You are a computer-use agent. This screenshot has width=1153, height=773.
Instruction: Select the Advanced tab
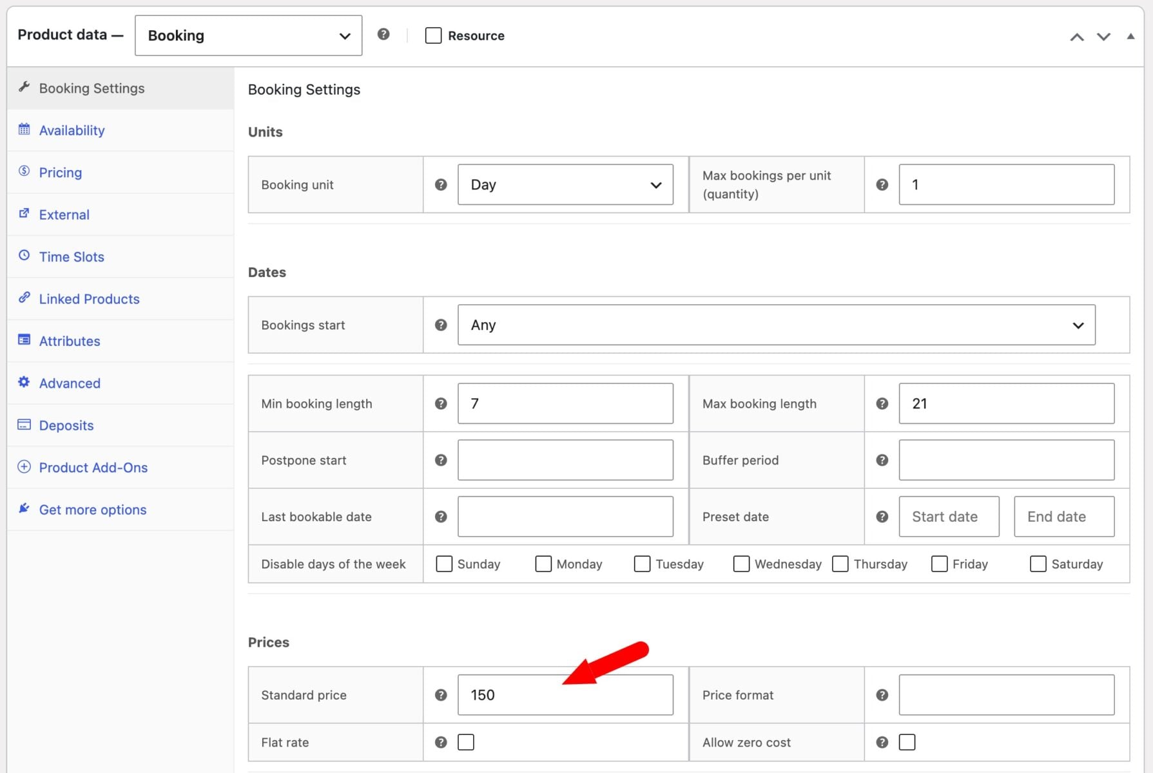[x=120, y=383]
